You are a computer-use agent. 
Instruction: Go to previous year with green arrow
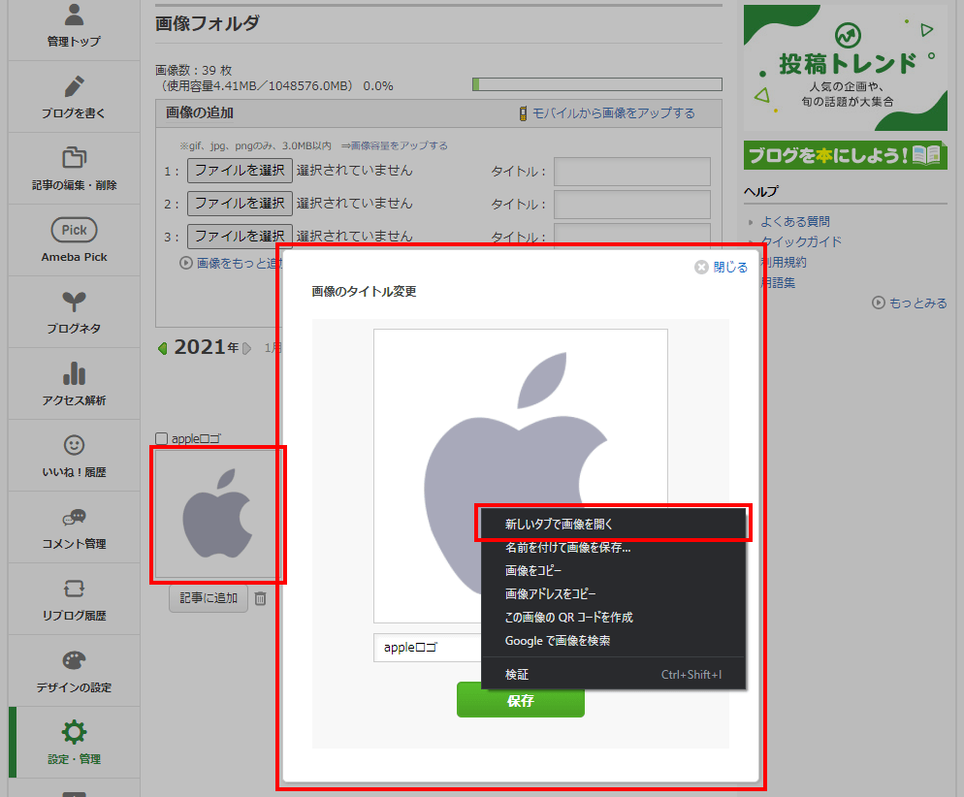point(162,348)
